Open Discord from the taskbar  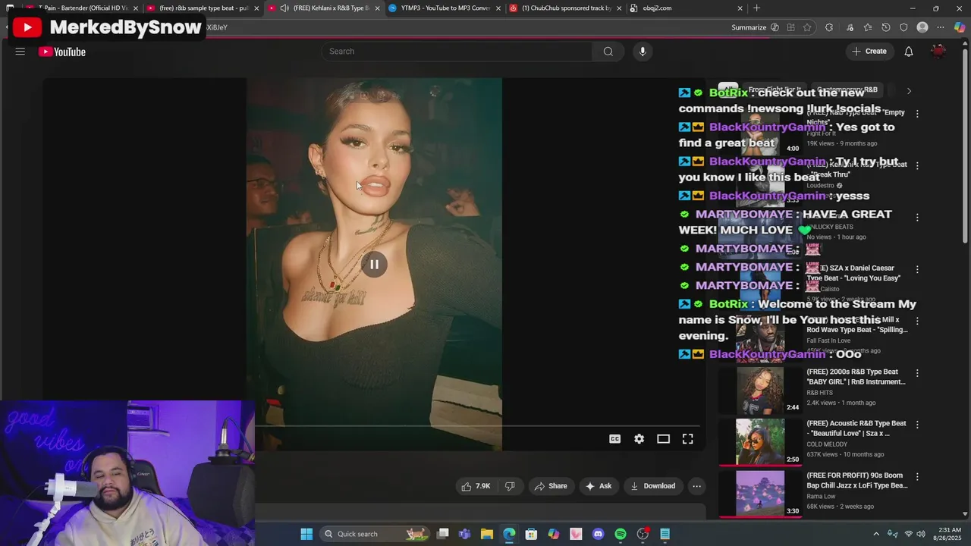tap(598, 534)
